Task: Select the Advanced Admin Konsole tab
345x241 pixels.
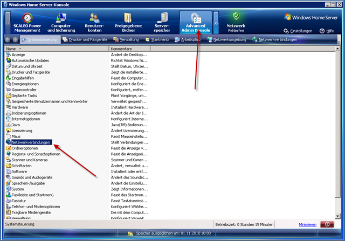Action: click(196, 23)
